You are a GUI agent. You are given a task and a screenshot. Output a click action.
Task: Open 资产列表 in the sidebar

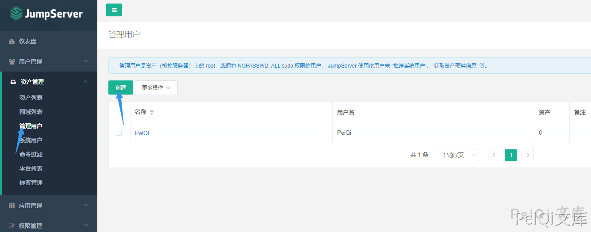[31, 98]
